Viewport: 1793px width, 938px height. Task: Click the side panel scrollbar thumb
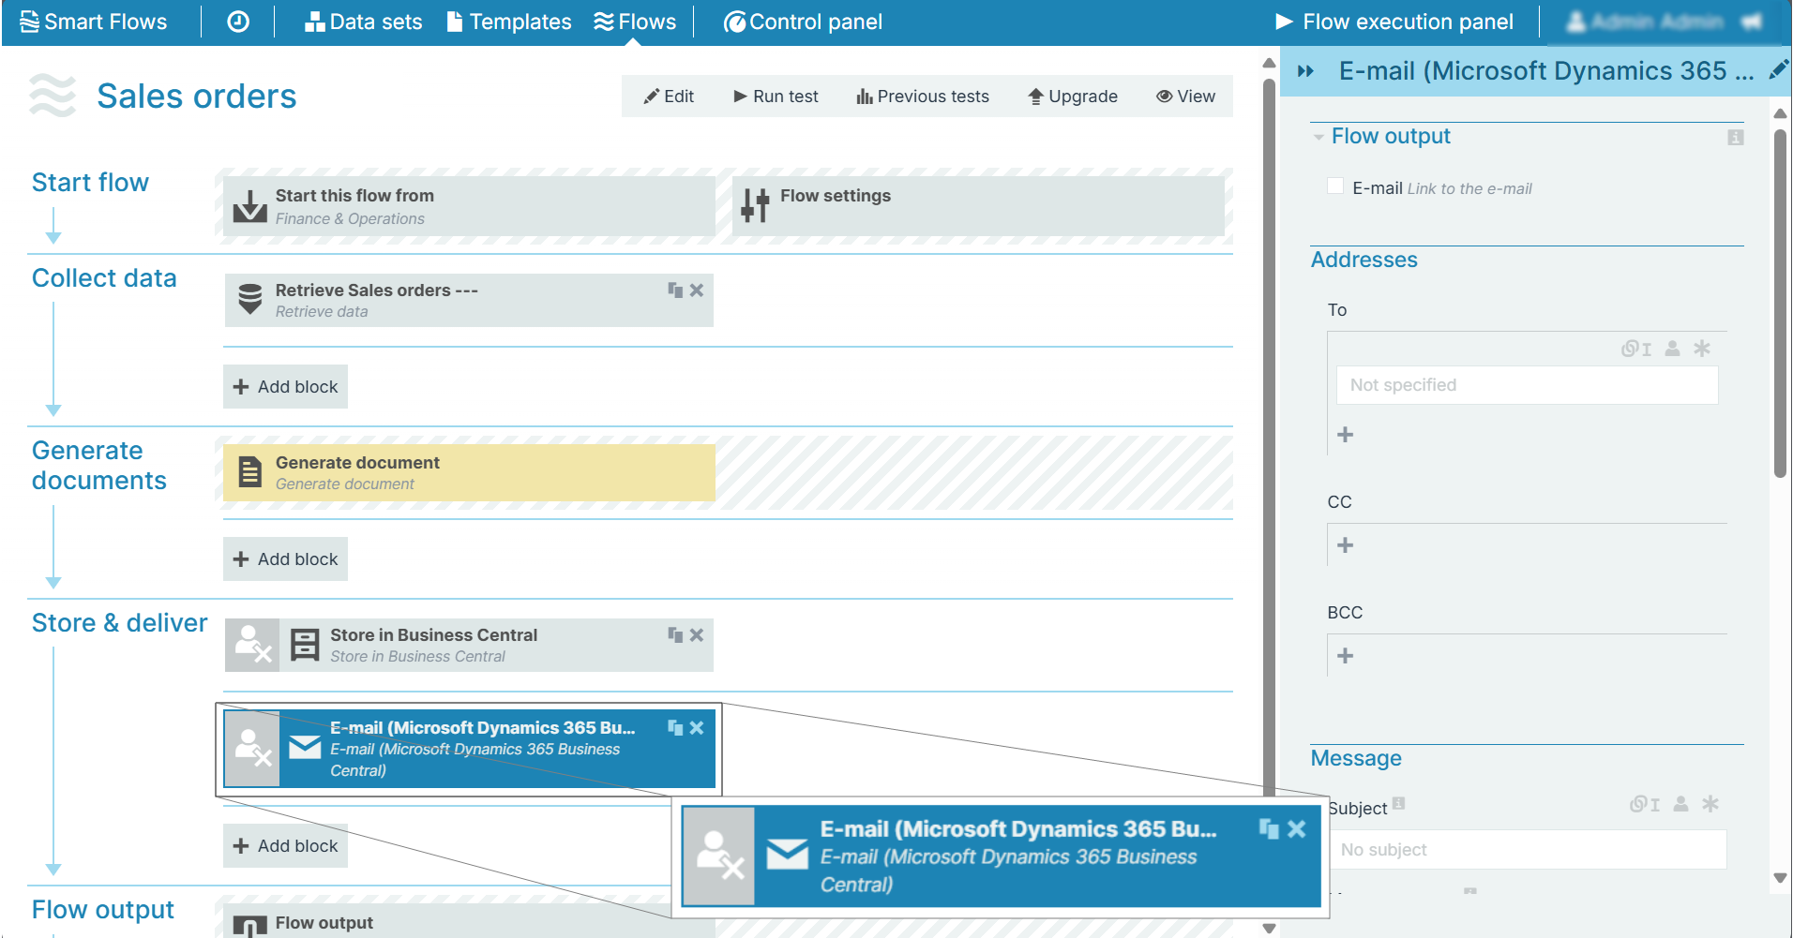tap(1781, 304)
